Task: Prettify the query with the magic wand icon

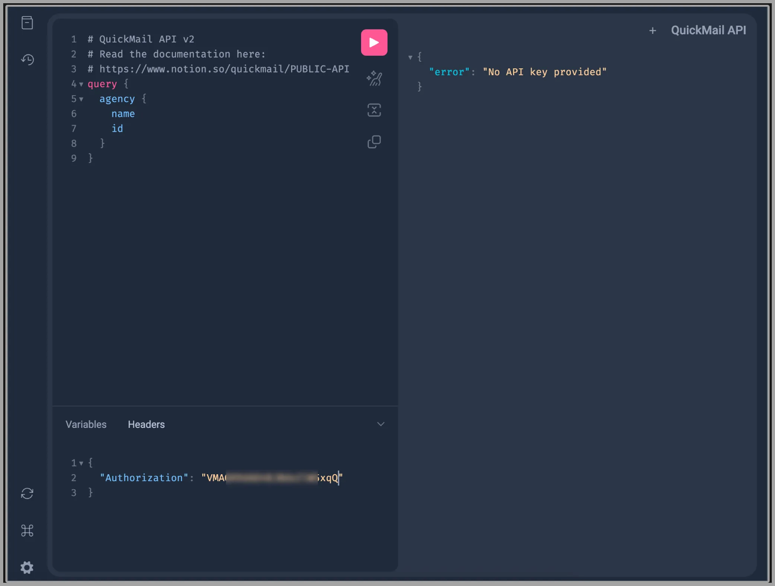Action: tap(374, 78)
